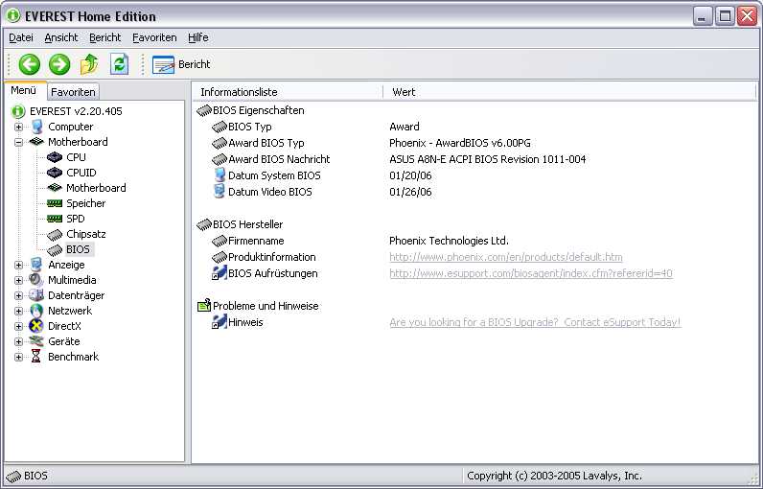The image size is (763, 489).
Task: Open the esupport.com biosagent link
Action: [531, 273]
